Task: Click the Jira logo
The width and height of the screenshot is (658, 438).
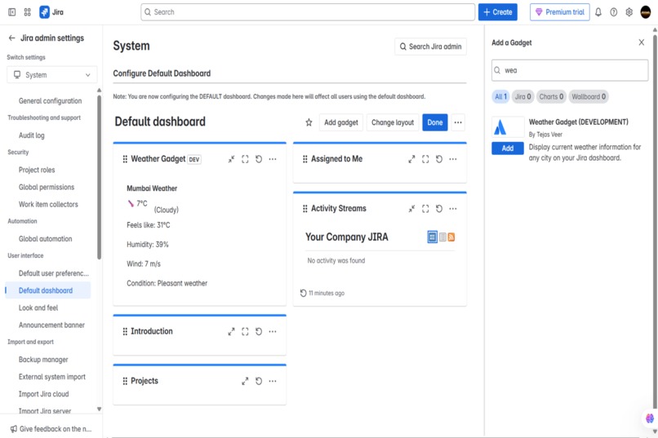Action: click(x=51, y=12)
